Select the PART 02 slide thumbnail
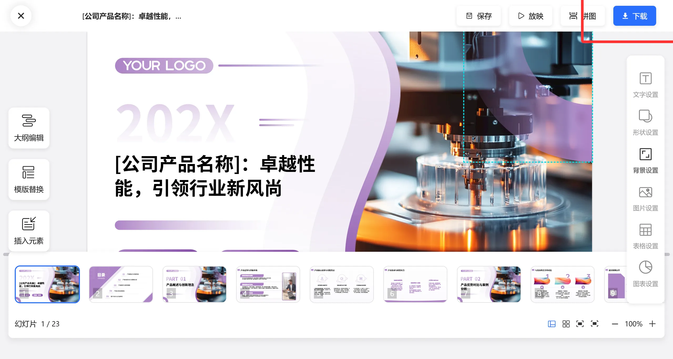 (x=489, y=284)
